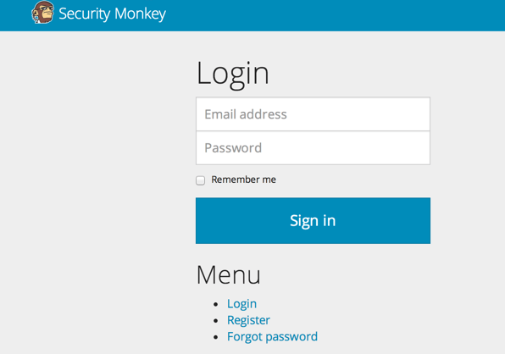Click the Email address placeholder text

246,114
